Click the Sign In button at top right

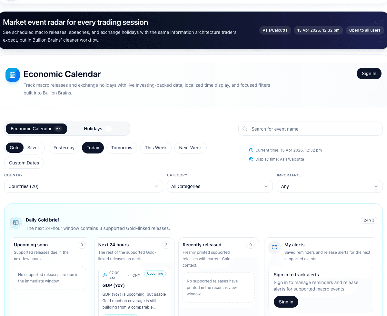click(369, 74)
